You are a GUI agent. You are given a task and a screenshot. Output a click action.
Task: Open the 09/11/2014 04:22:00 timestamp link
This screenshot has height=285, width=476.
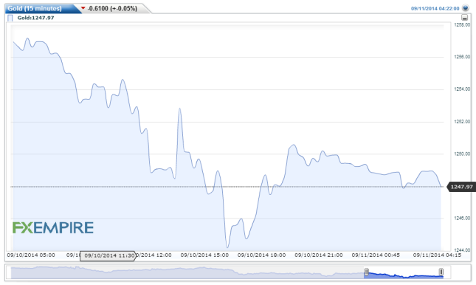pyautogui.click(x=435, y=9)
